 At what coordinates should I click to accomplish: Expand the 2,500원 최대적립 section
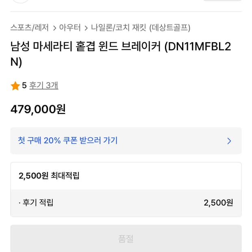pyautogui.click(x=49, y=176)
